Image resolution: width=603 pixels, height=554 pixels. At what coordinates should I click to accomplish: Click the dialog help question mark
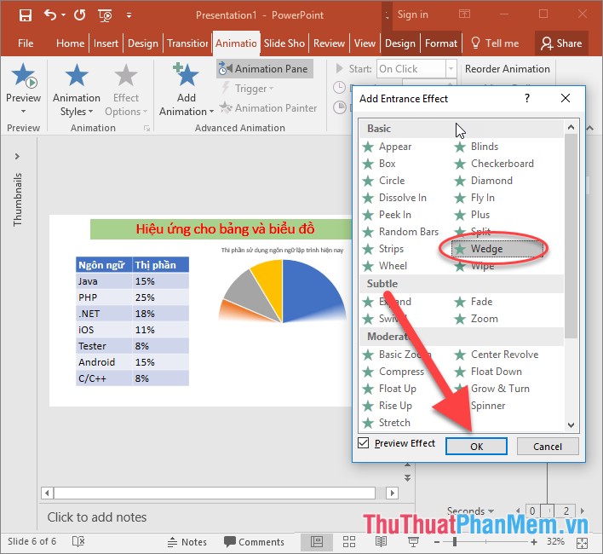click(x=527, y=99)
